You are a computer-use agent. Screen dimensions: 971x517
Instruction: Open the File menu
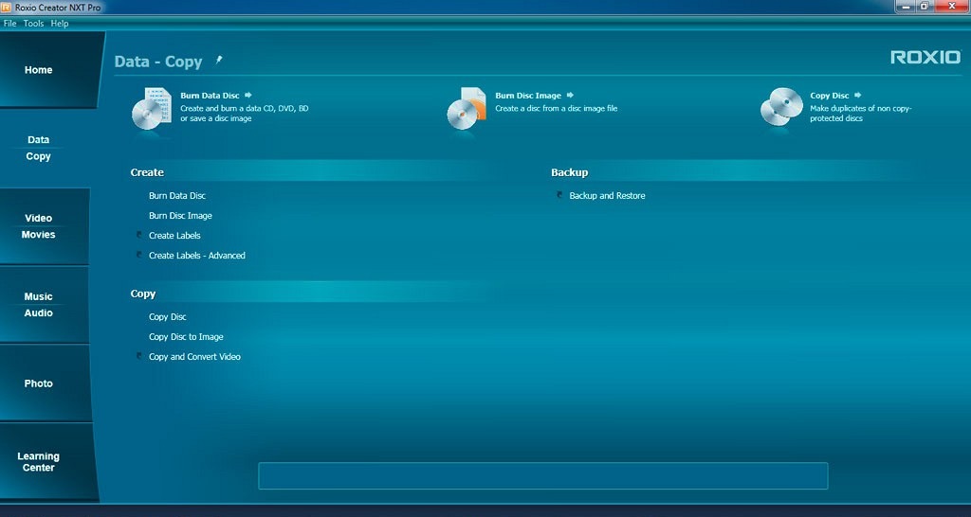(x=9, y=24)
